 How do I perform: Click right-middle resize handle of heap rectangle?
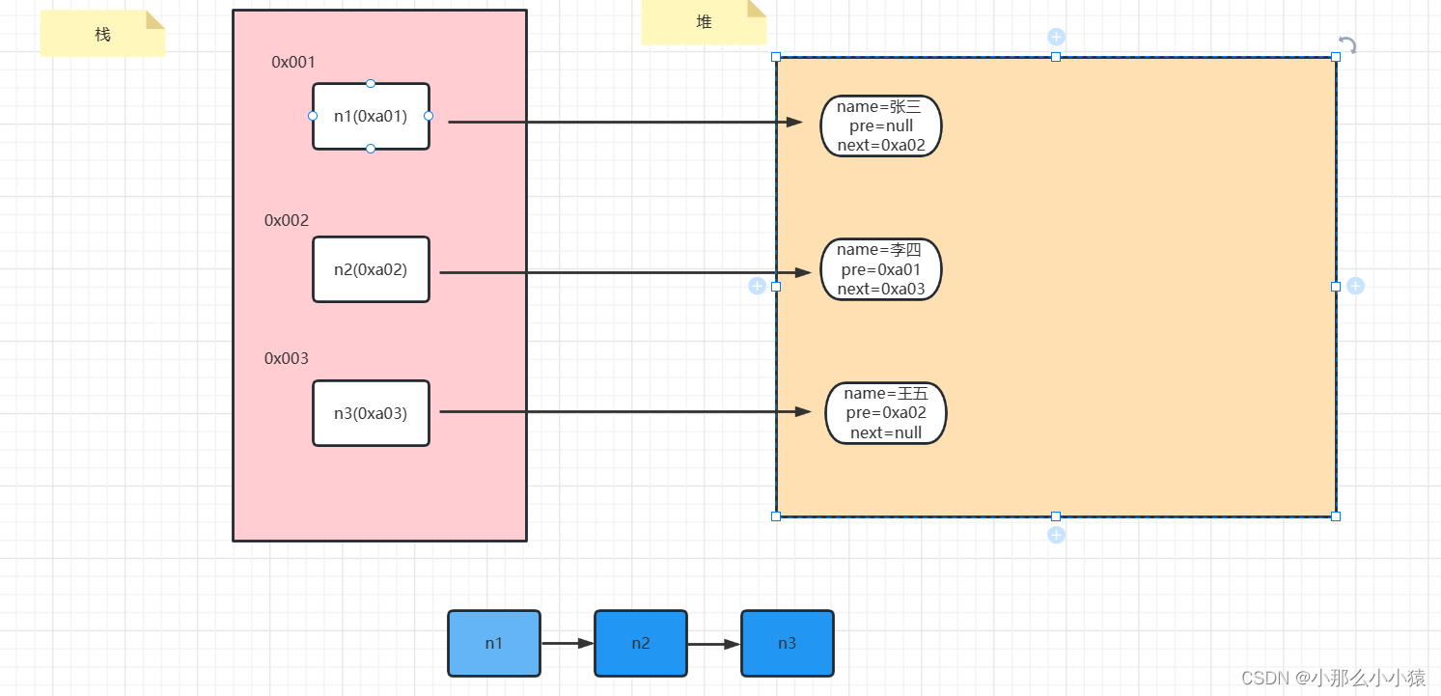[1336, 286]
